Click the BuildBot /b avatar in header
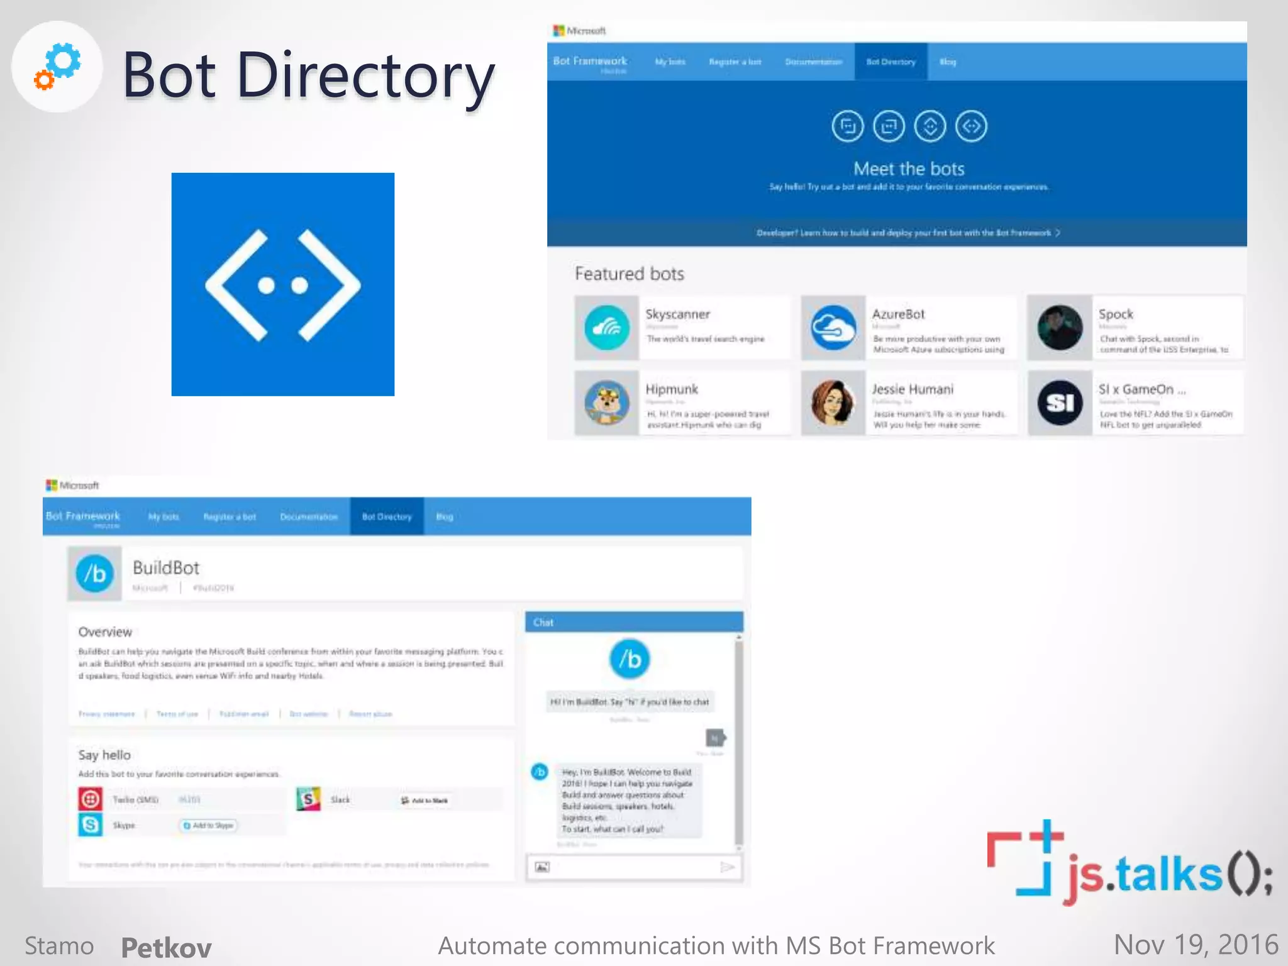Image resolution: width=1288 pixels, height=966 pixels. [x=95, y=574]
